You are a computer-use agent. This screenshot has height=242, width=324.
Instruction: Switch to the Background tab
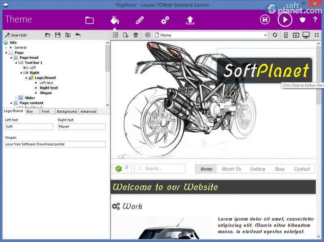pyautogui.click(x=67, y=111)
